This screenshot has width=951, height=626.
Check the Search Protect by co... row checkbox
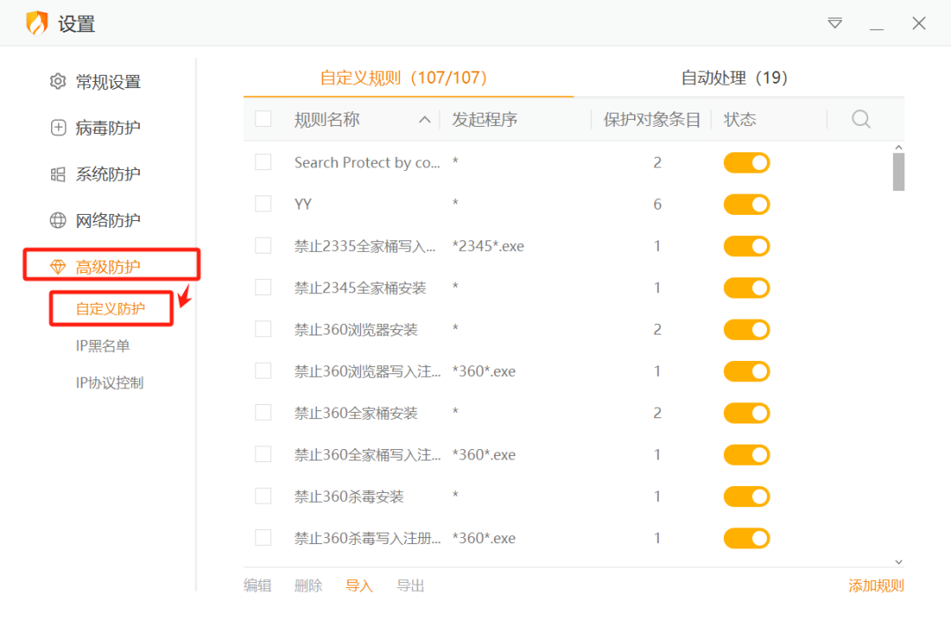coord(263,162)
